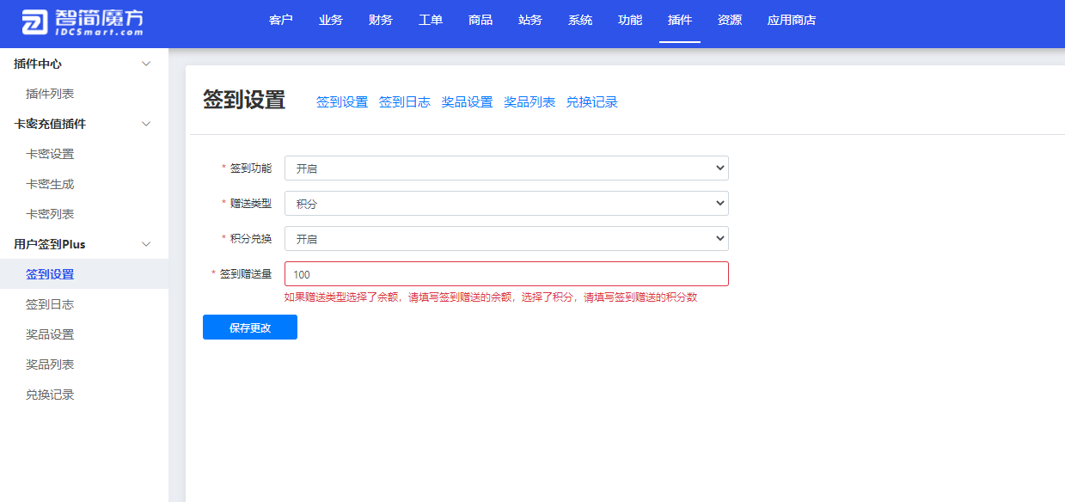Click the 签到赠送量 input field
The image size is (1065, 502).
(506, 273)
